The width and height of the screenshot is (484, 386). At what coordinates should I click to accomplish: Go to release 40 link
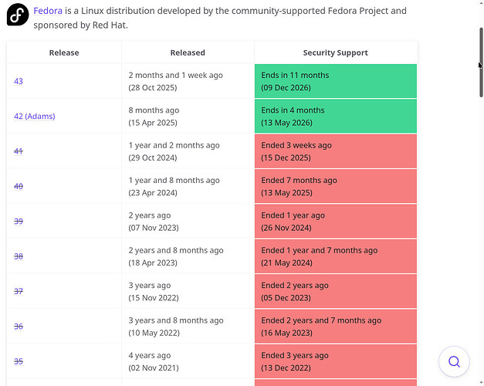click(x=19, y=186)
